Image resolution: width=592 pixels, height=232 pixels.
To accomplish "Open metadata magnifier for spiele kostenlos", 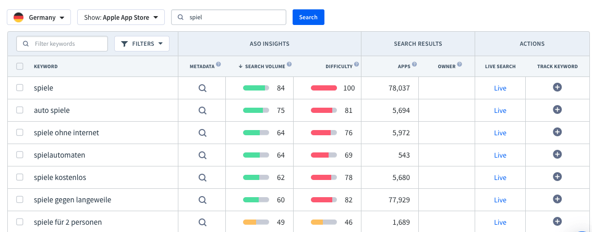I will (x=202, y=177).
